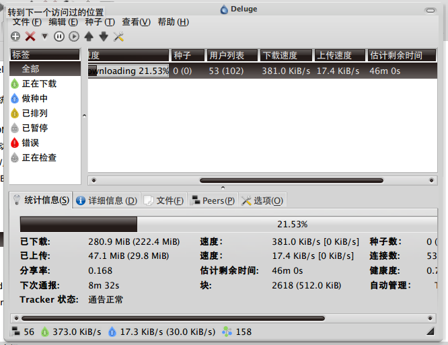Collapse the sidebar with the small arrow
448x345 pixels.
pyautogui.click(x=84, y=116)
